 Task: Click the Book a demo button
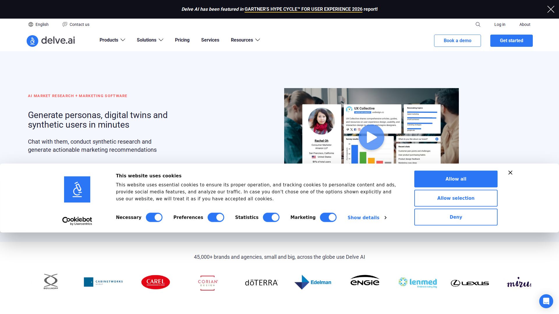pos(457,41)
